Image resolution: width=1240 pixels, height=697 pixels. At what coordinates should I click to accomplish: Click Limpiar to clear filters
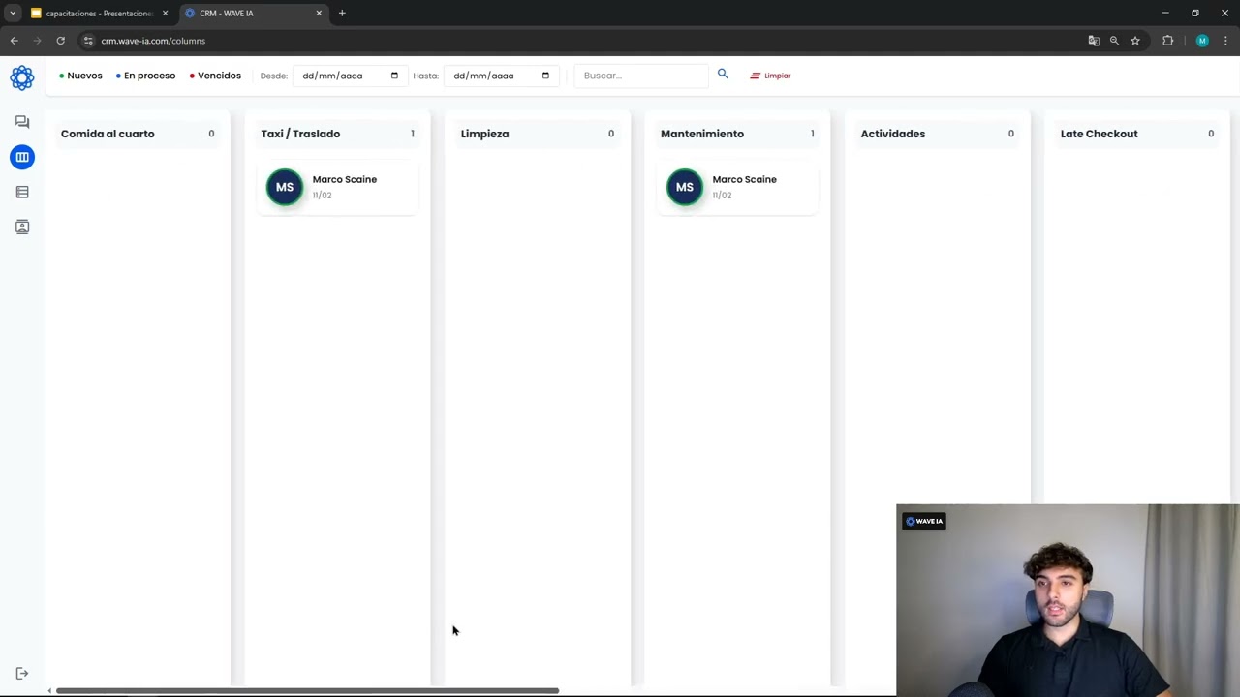pyautogui.click(x=770, y=76)
